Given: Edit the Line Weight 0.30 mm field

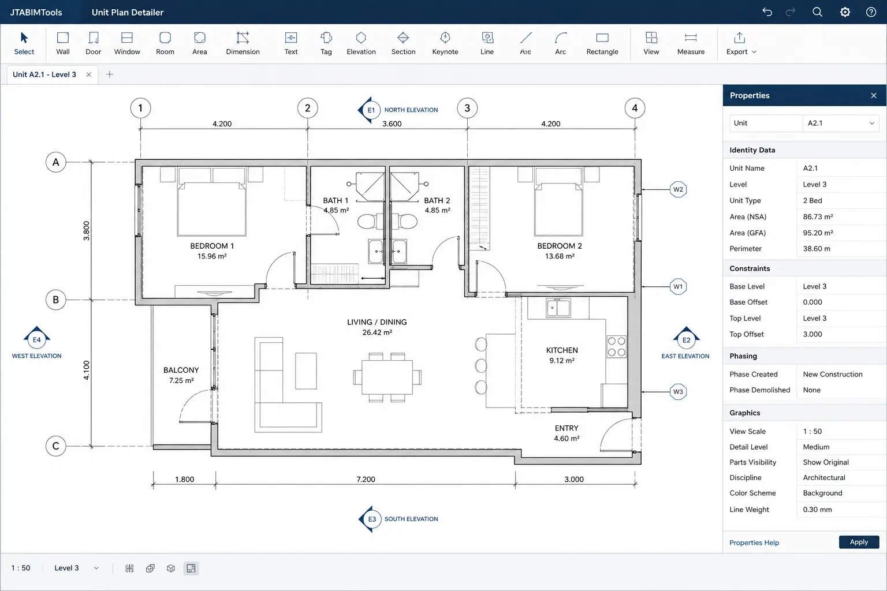Looking at the screenshot, I should pyautogui.click(x=840, y=510).
